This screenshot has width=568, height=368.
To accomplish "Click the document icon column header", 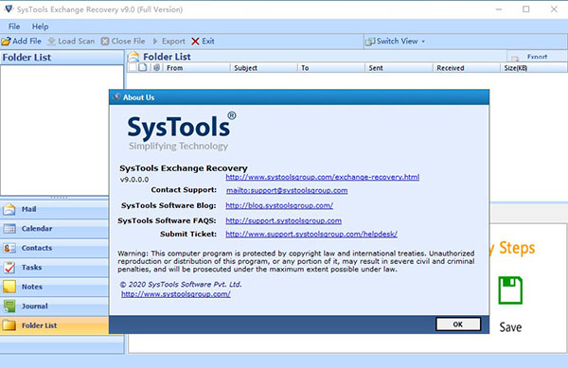I will point(143,67).
